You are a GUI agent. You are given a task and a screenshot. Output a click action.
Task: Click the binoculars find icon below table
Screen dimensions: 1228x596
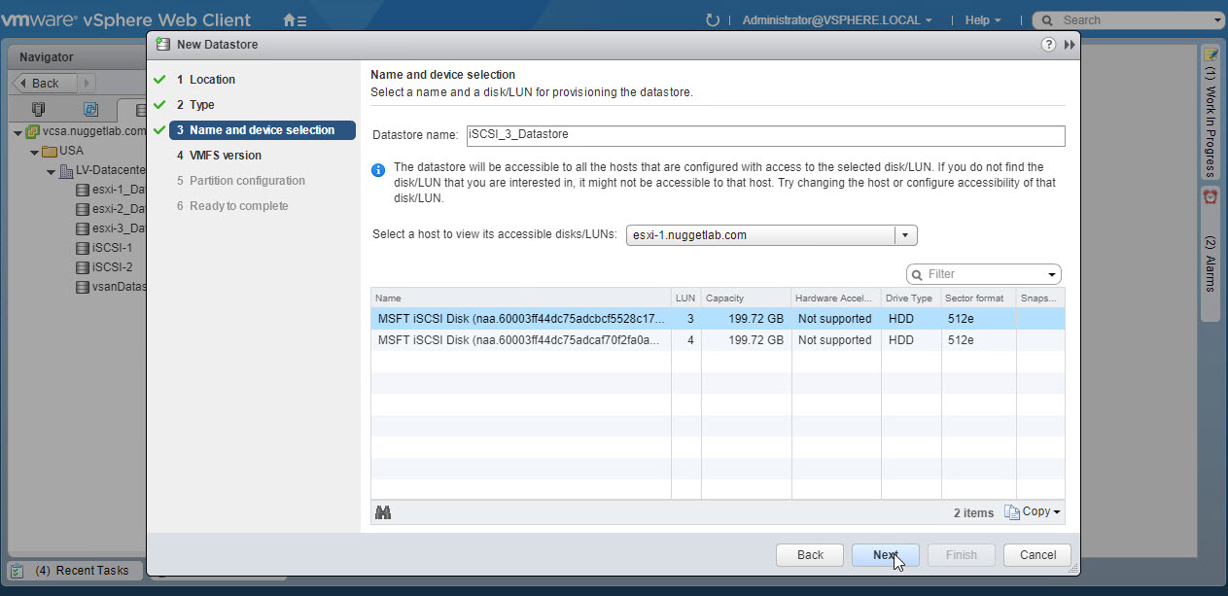click(383, 512)
